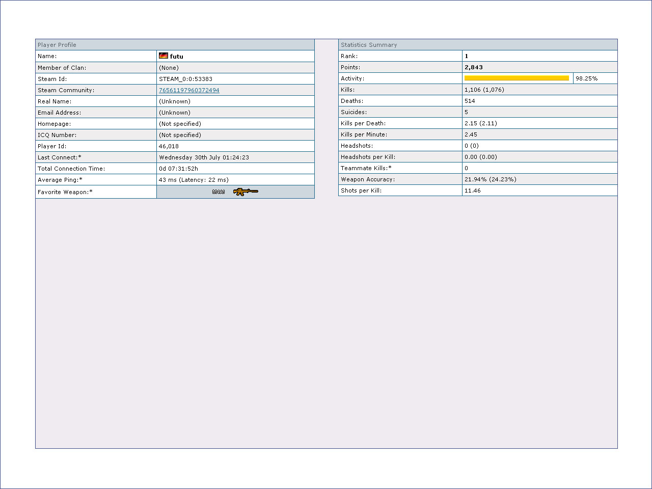This screenshot has height=489, width=652.
Task: Click the Shots per Kill value 11.46
Action: click(x=472, y=191)
